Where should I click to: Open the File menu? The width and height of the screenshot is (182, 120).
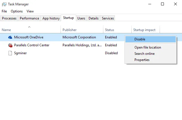click(4, 11)
